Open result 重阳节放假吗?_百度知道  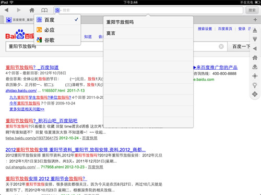pyautogui.click(x=32, y=67)
